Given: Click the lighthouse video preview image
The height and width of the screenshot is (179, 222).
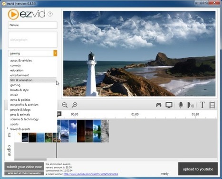Looking at the screenshot, I should pos(139,54).
